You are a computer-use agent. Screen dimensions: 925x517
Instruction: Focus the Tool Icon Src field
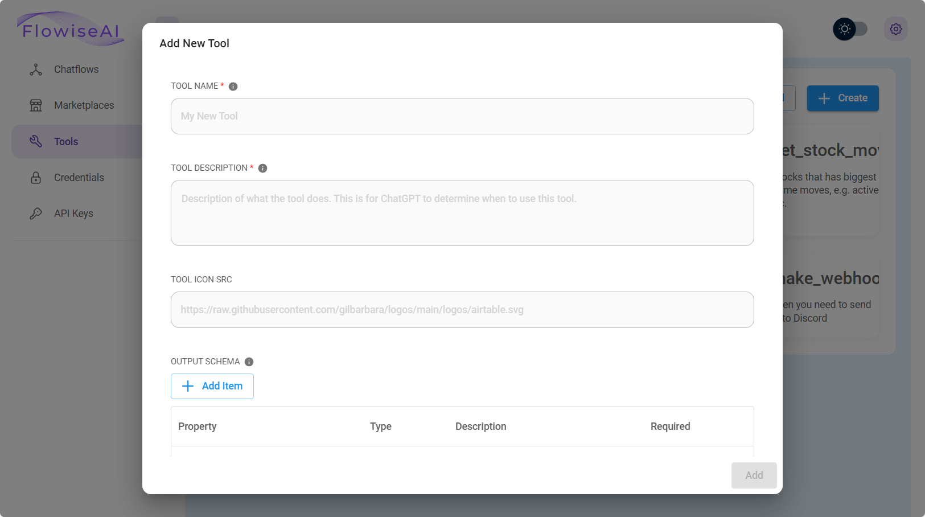tap(462, 310)
